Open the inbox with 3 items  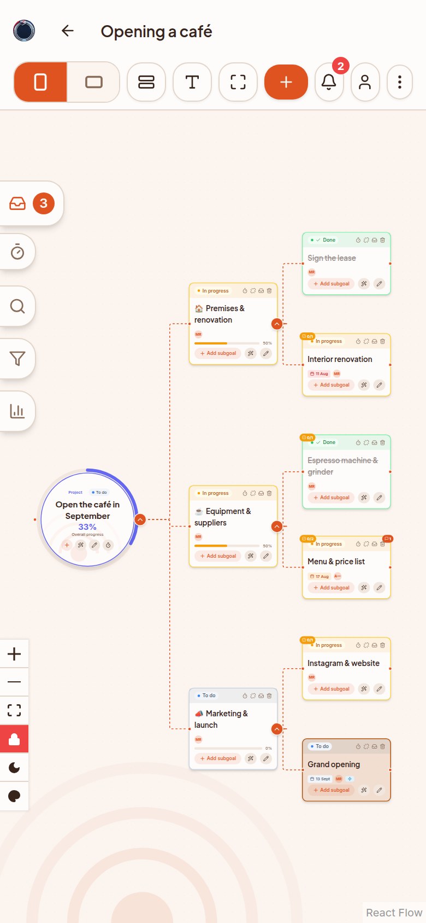[32, 203]
